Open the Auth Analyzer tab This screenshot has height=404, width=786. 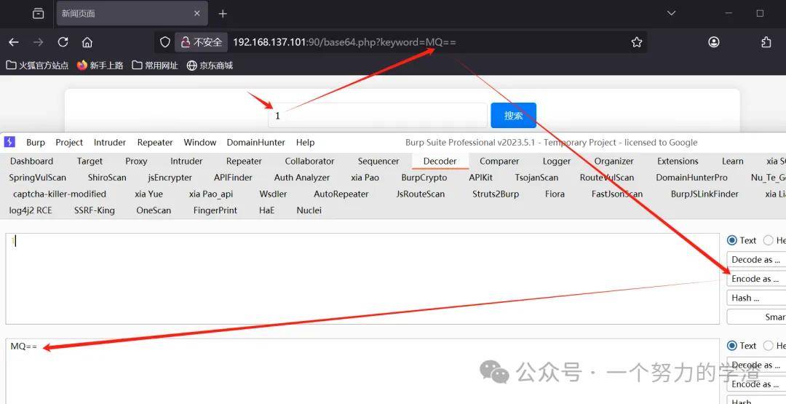pyautogui.click(x=302, y=178)
